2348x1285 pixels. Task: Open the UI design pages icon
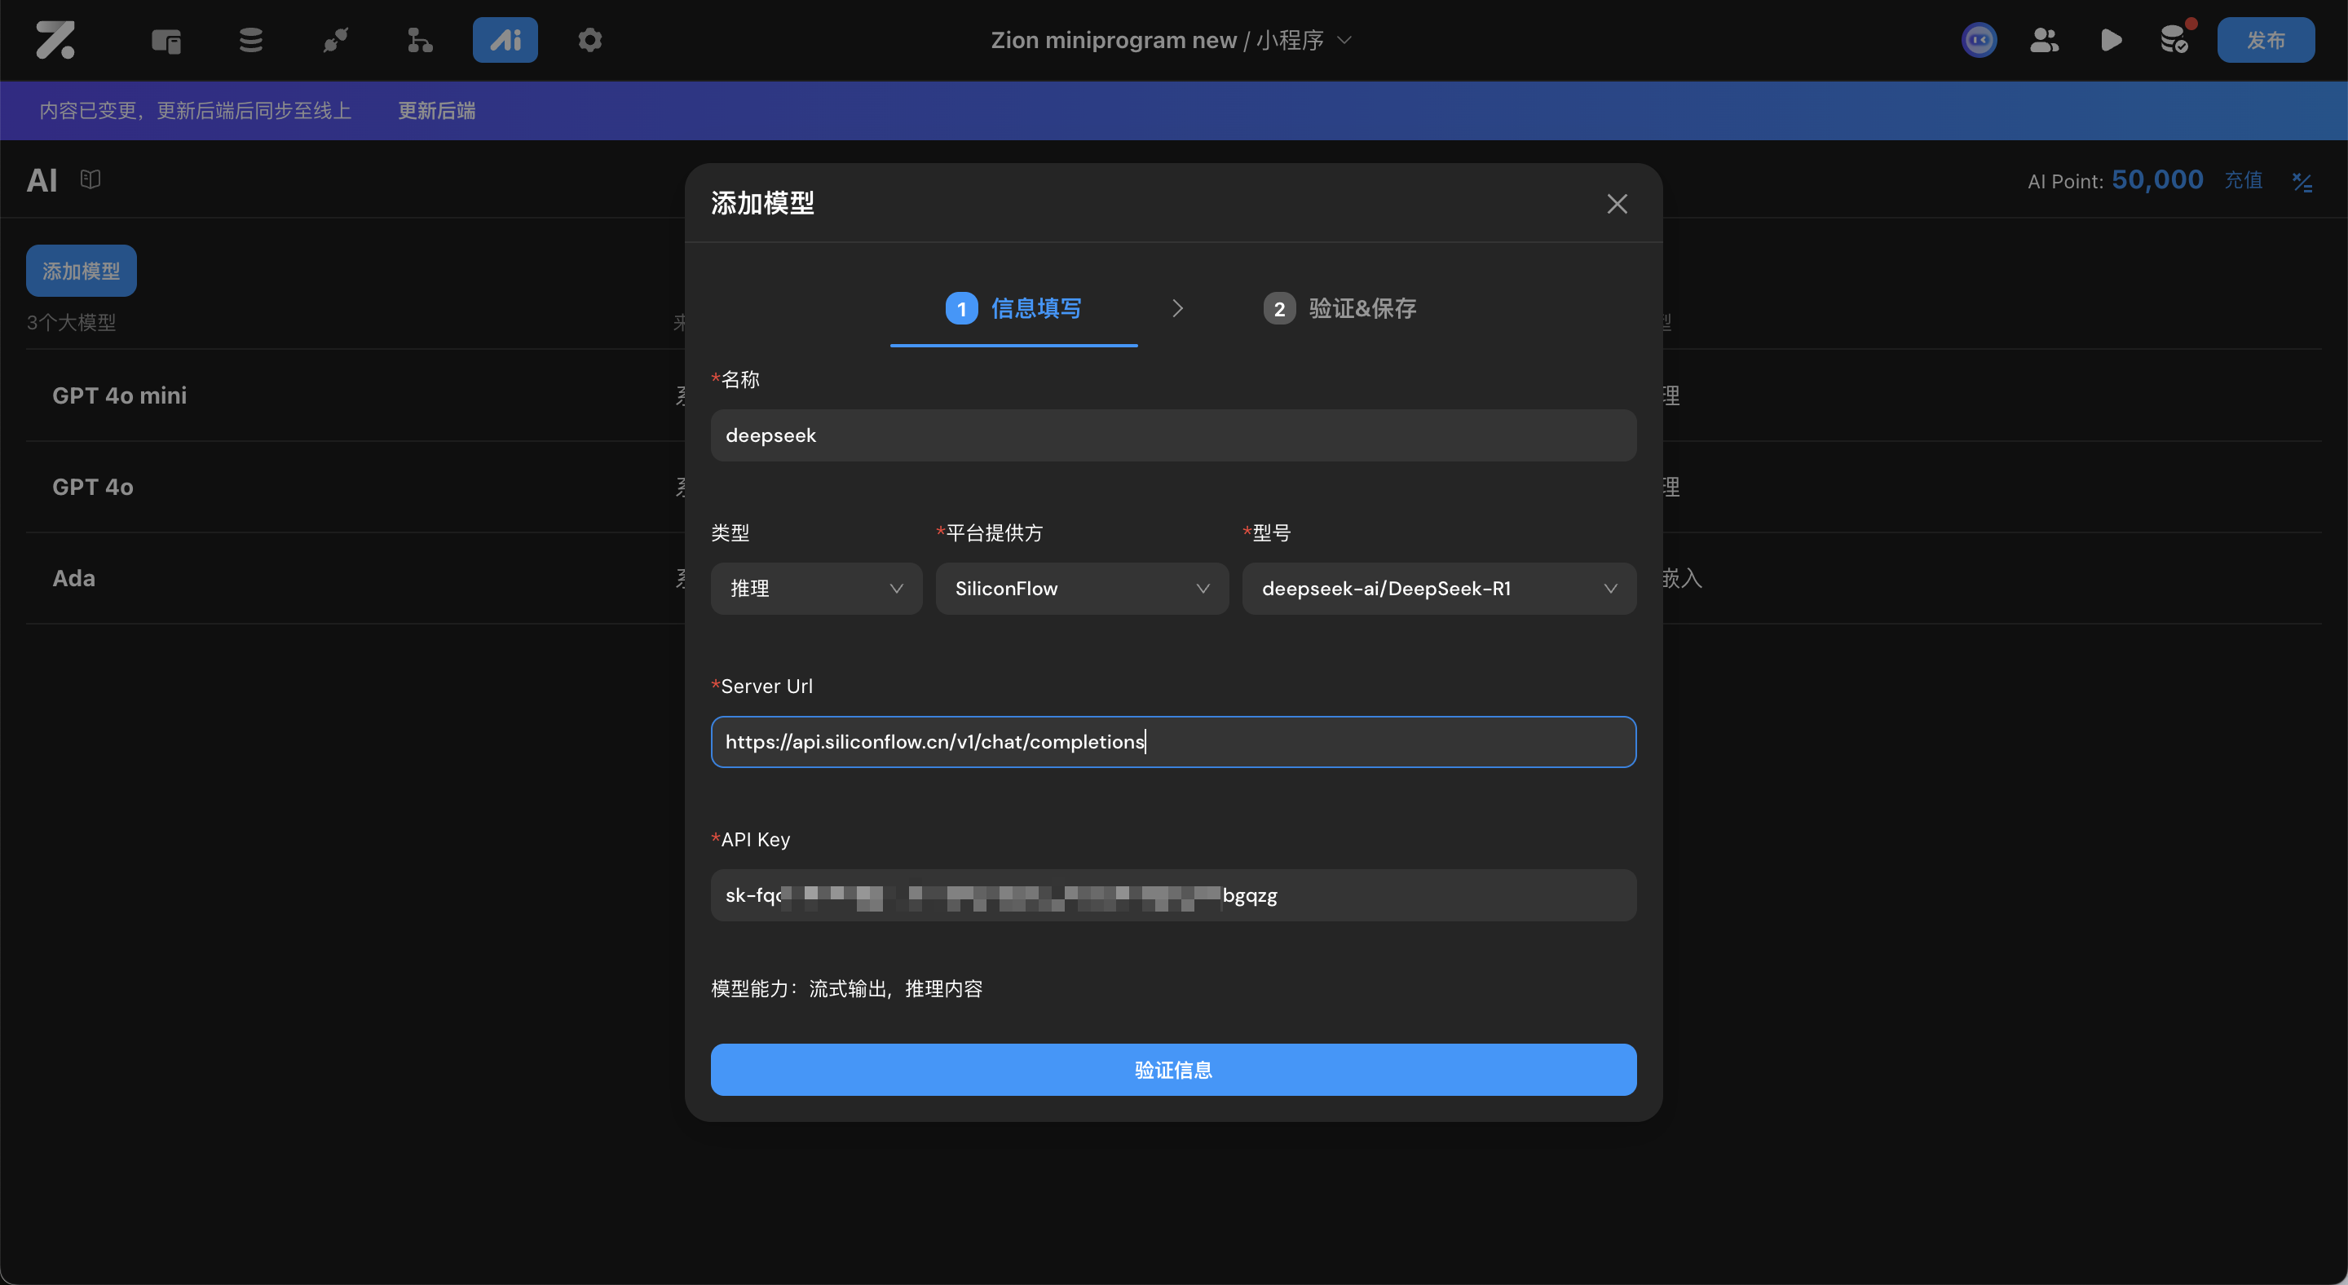tap(166, 40)
